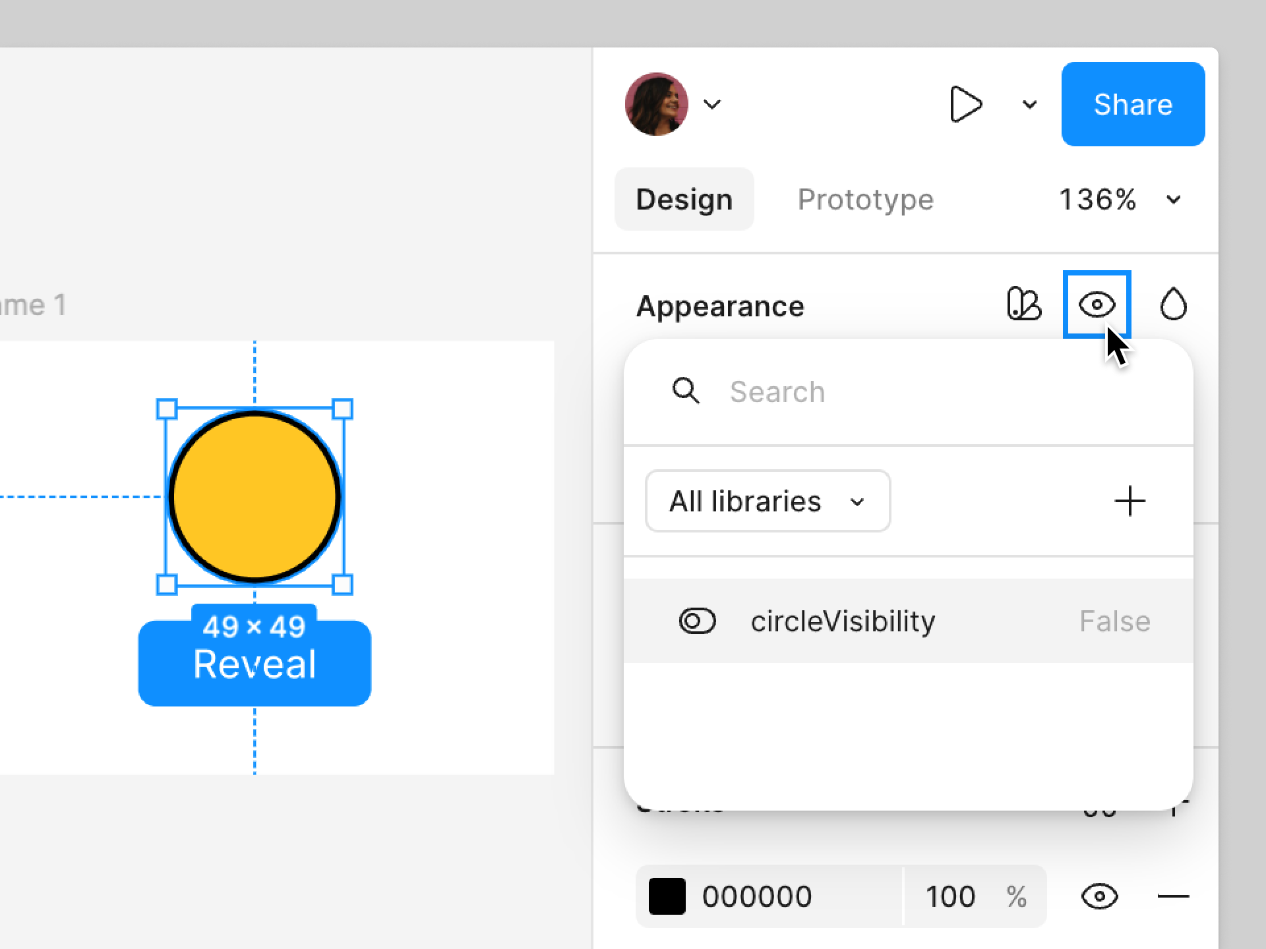Click the Present play icon
The width and height of the screenshot is (1266, 949).
pyautogui.click(x=966, y=104)
